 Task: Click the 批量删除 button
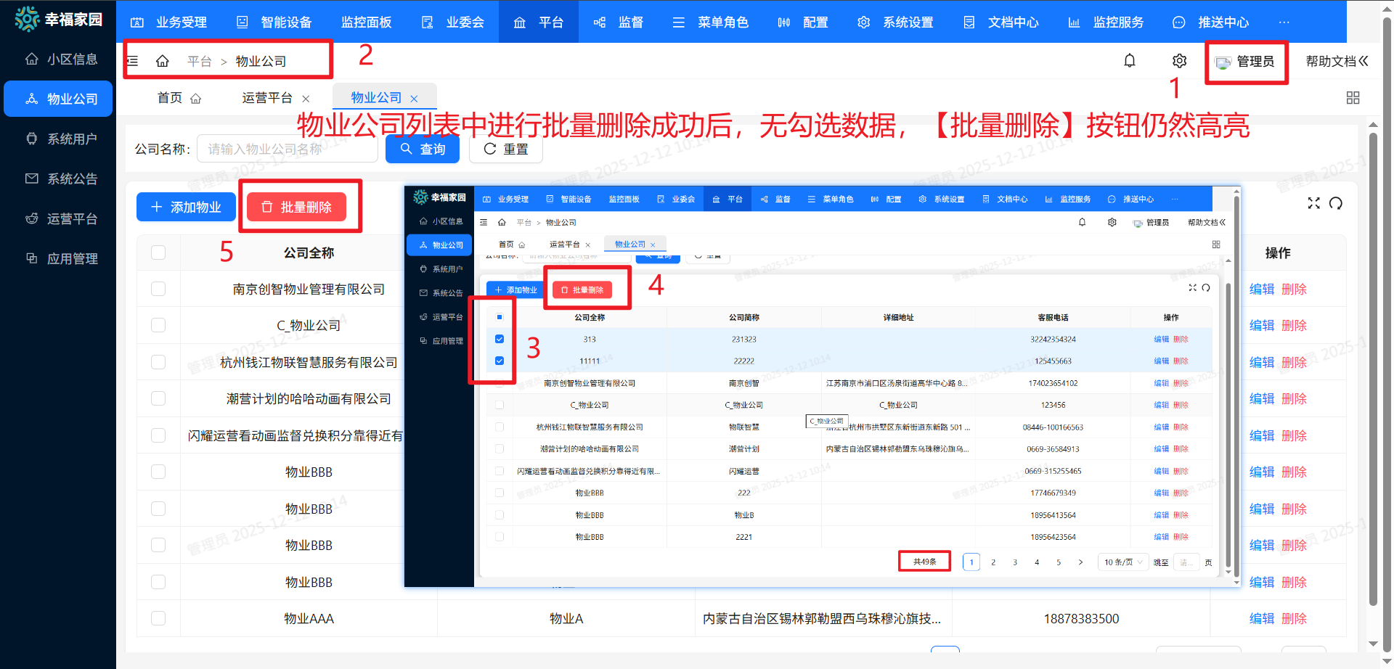pyautogui.click(x=296, y=207)
